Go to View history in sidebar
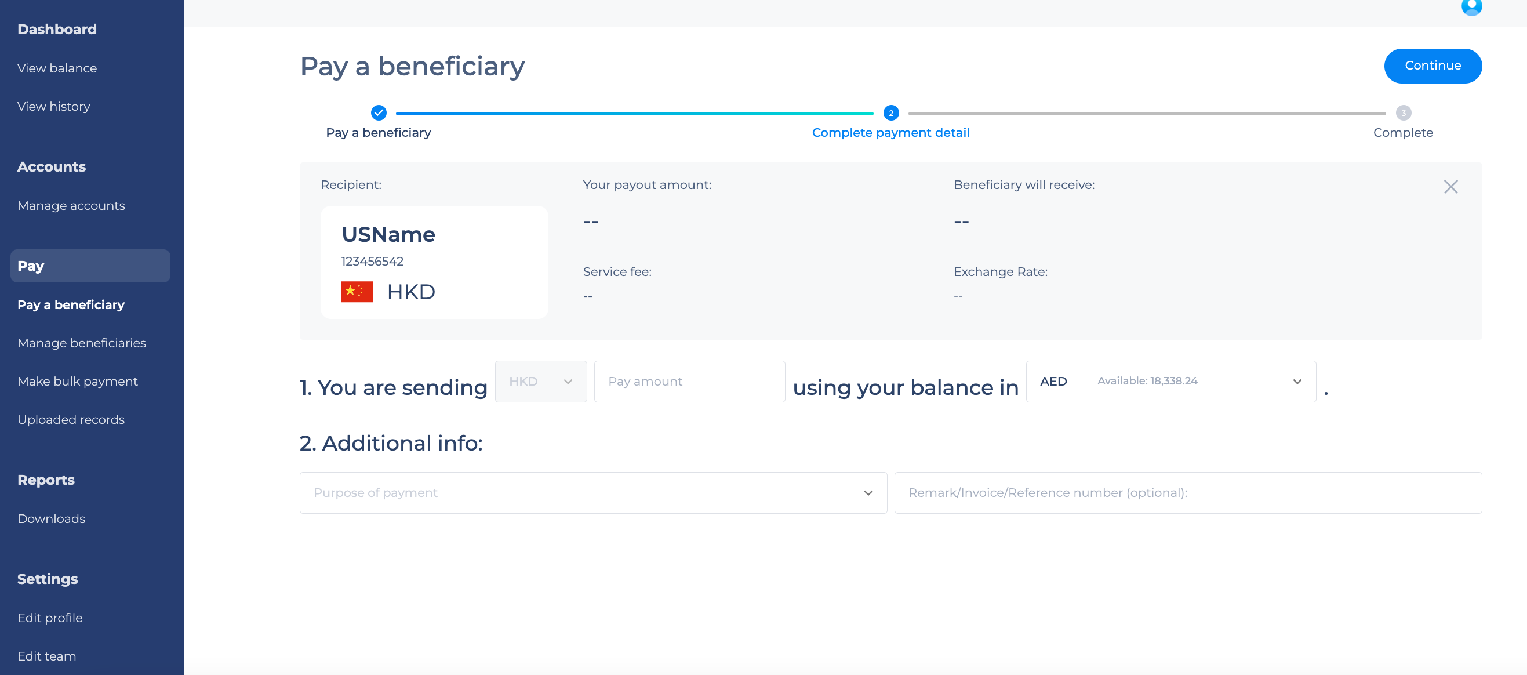The image size is (1527, 675). coord(54,106)
